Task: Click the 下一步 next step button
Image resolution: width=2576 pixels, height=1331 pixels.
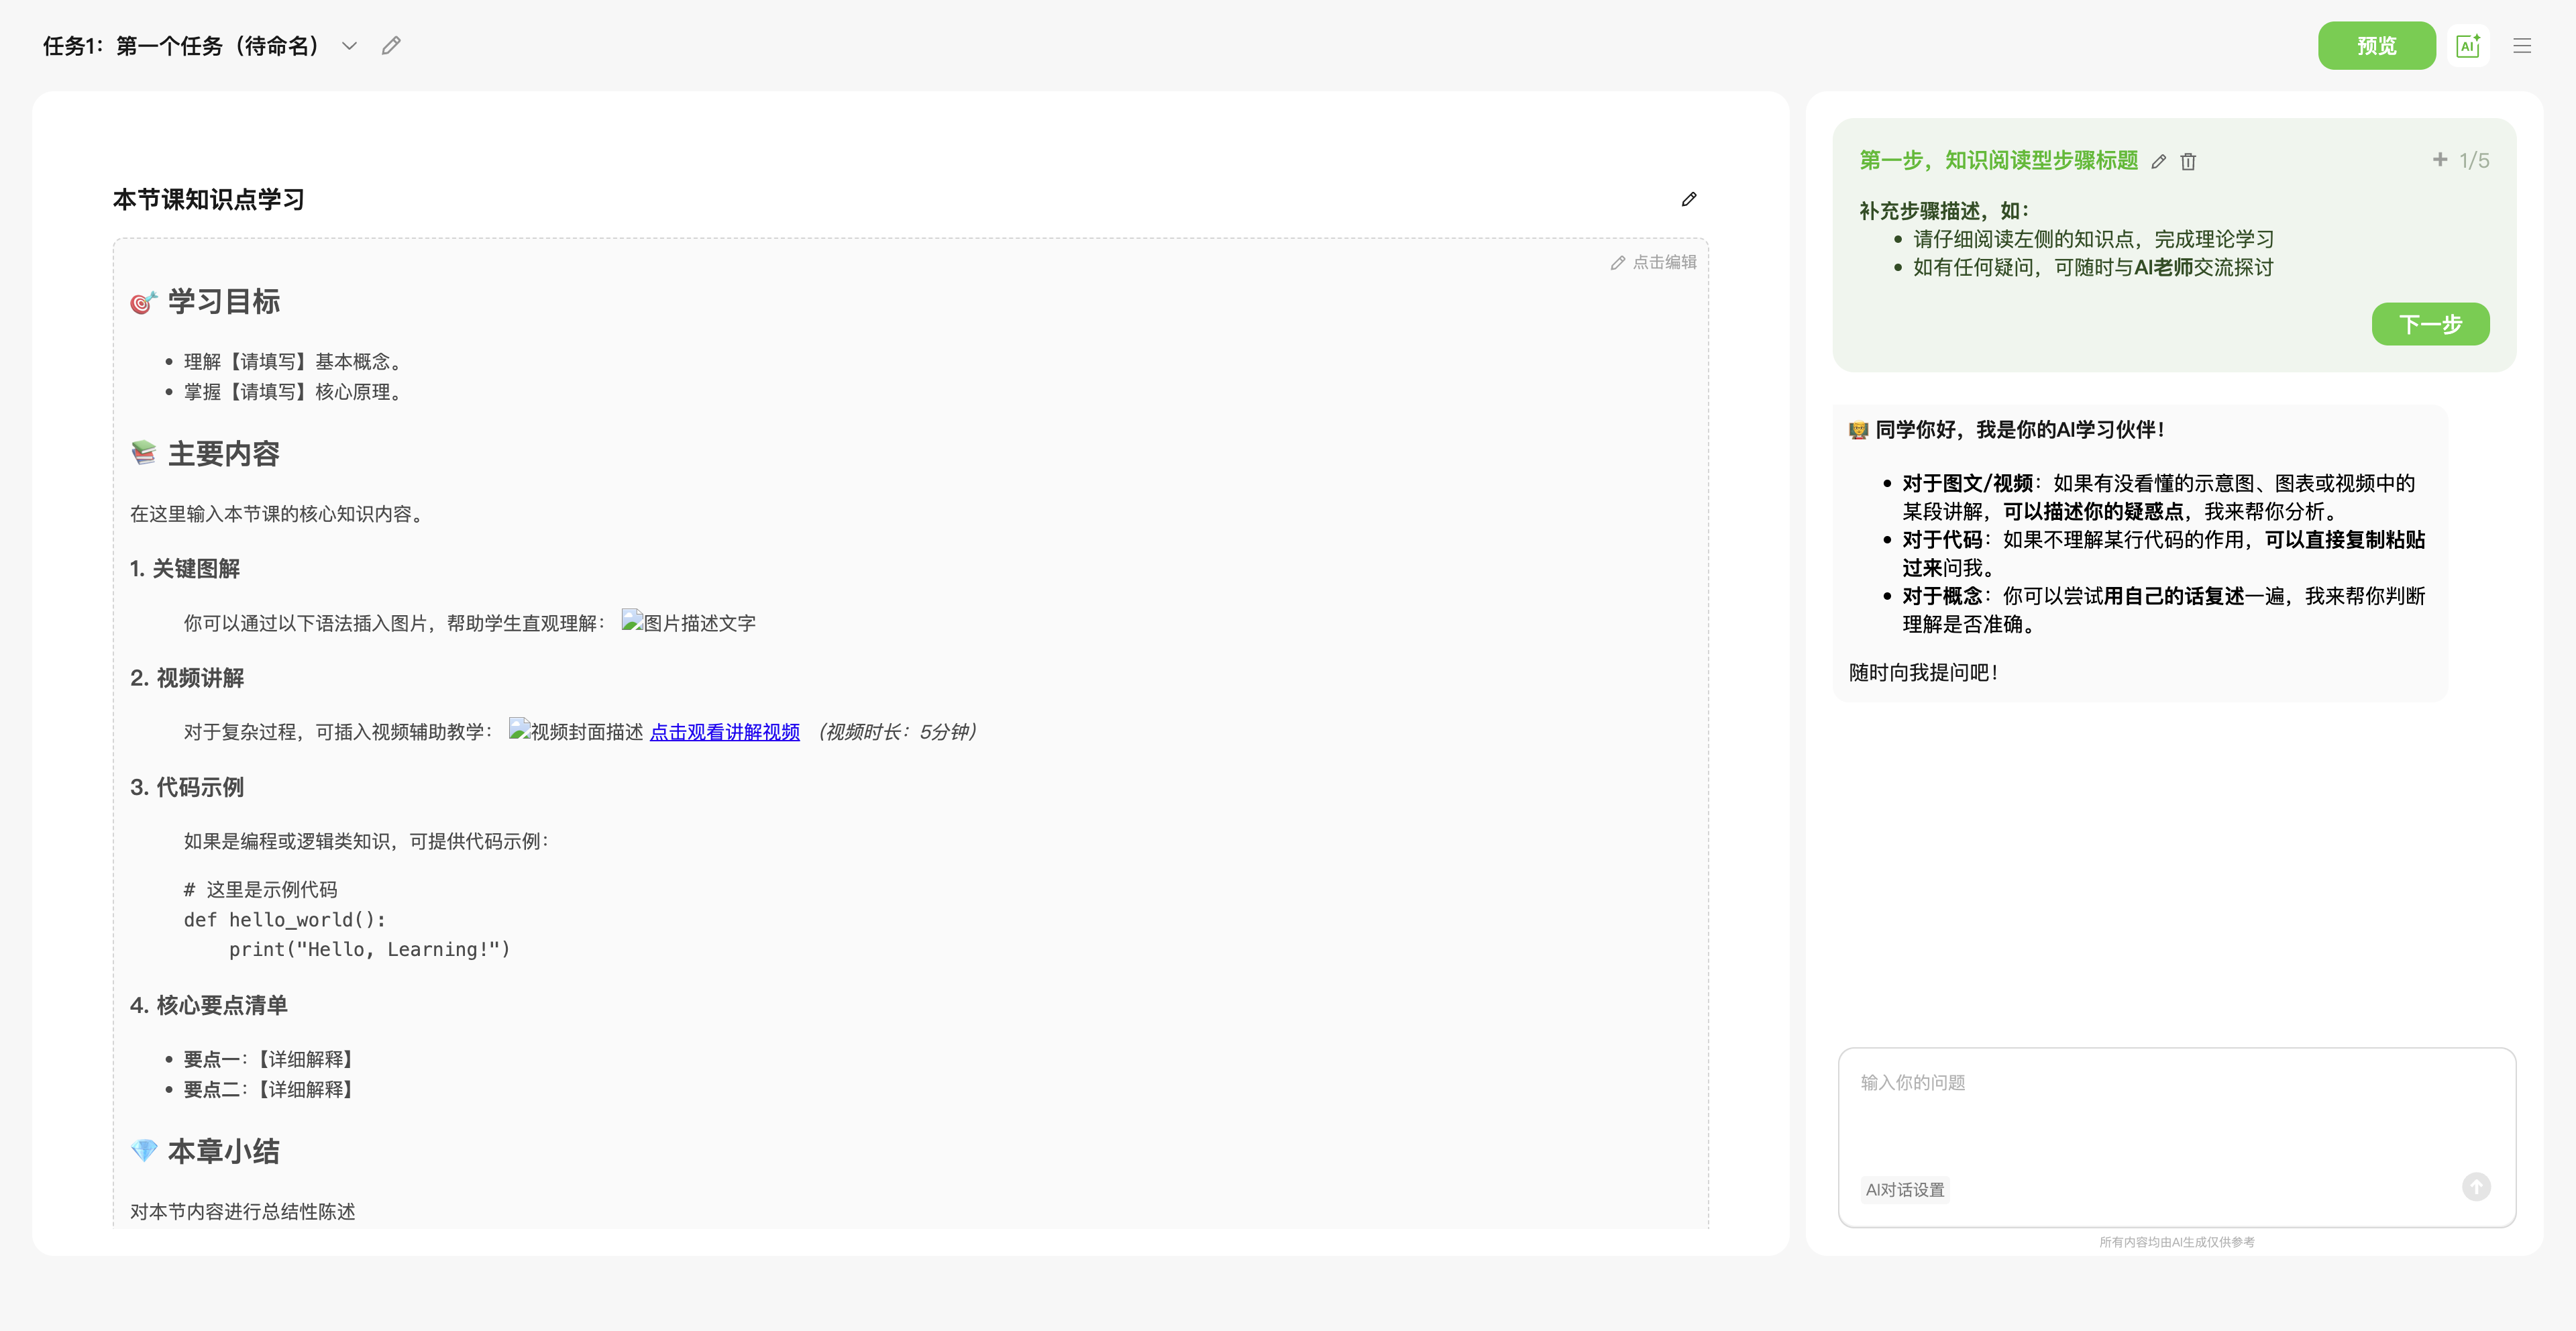Action: (x=2430, y=324)
